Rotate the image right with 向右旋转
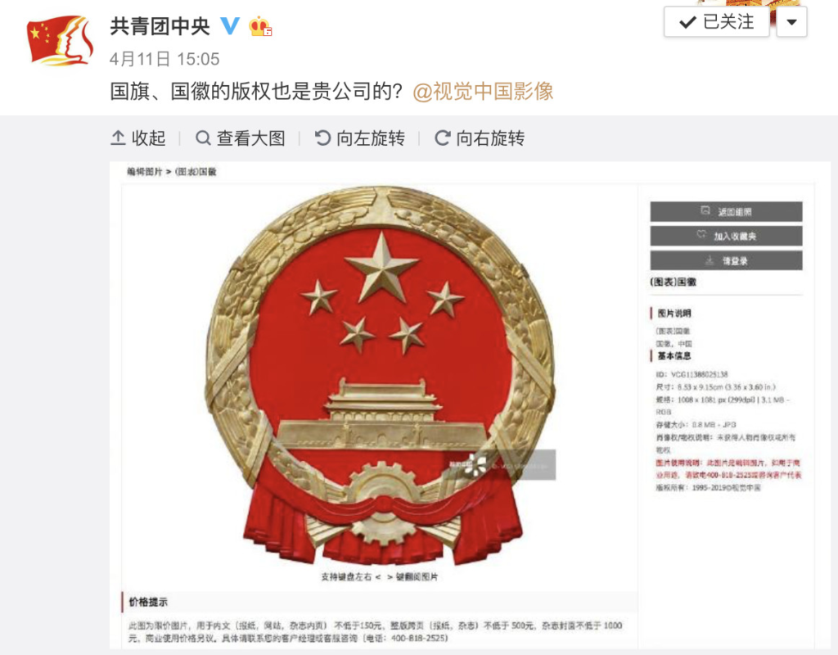Viewport: 838px width, 655px height. click(480, 138)
